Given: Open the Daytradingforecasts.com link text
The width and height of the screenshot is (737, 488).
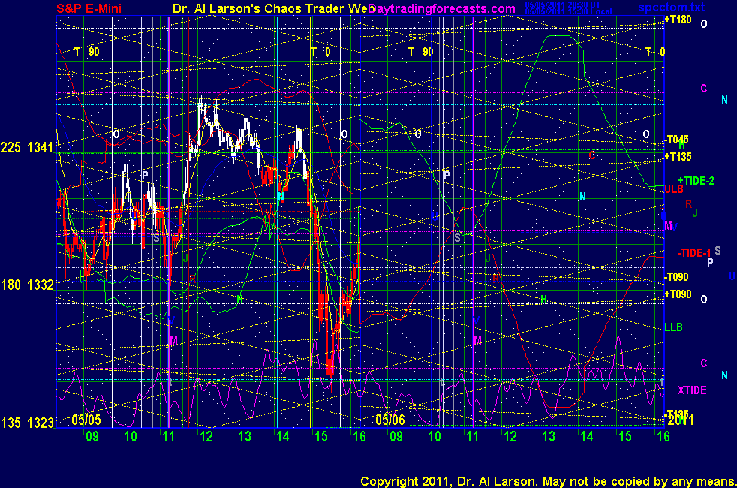Looking at the screenshot, I should click(442, 8).
